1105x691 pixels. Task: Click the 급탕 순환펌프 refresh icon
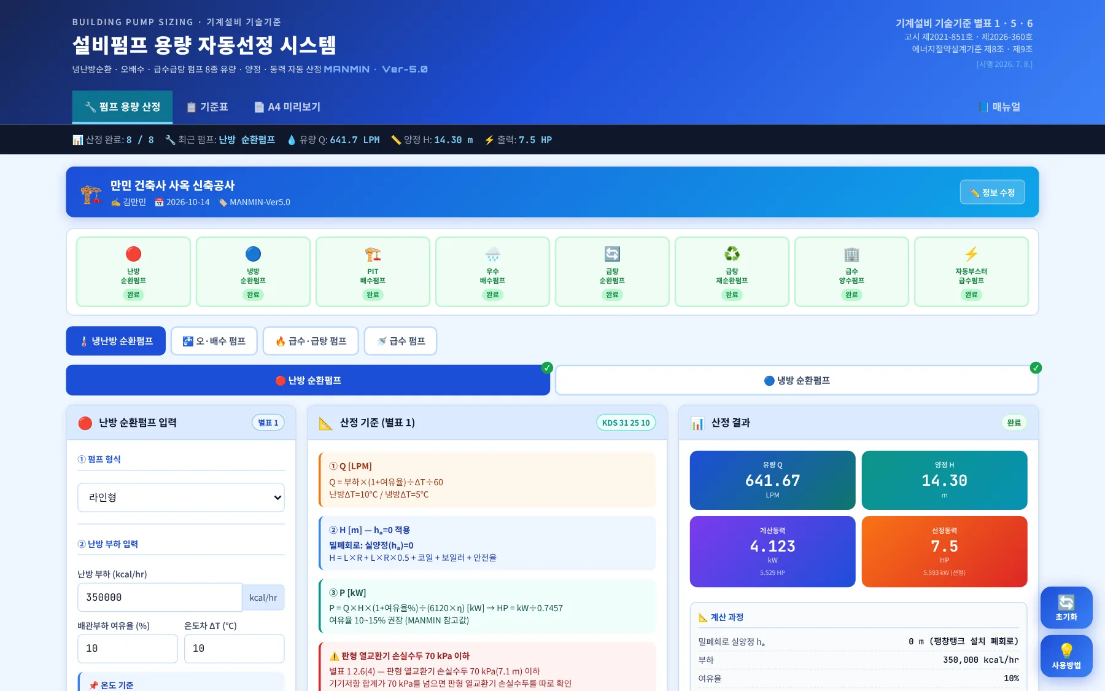pos(612,254)
